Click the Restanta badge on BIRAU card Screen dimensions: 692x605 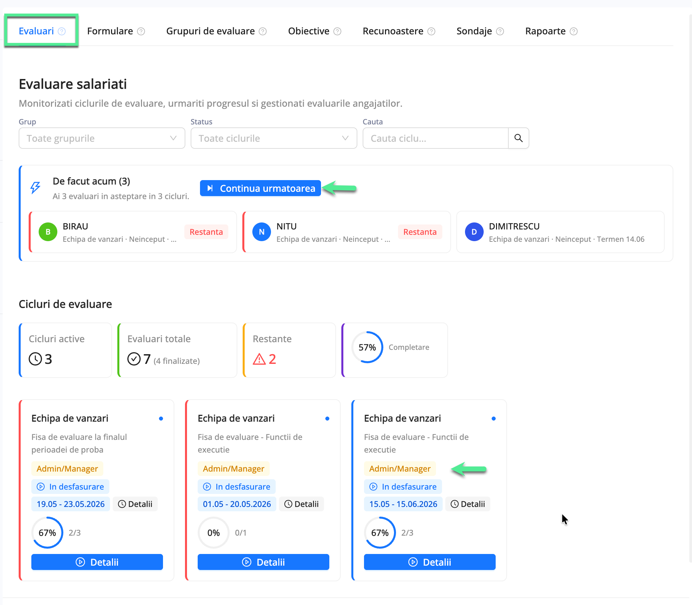[x=206, y=232]
